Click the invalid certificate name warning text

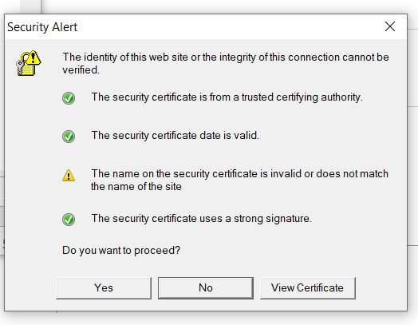pos(239,180)
